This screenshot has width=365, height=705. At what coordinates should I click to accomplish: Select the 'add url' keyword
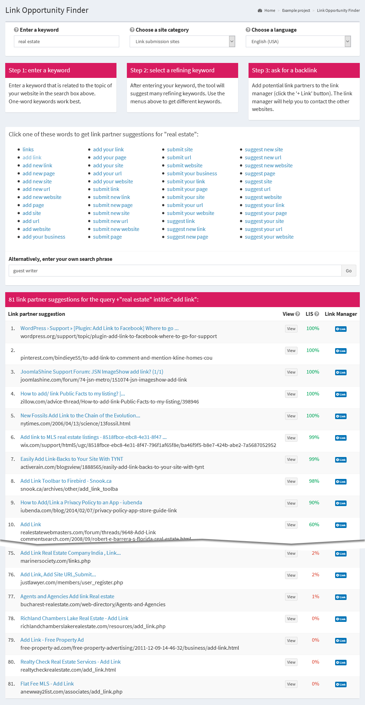(x=31, y=221)
